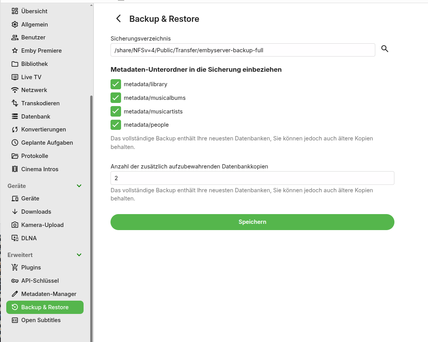
Task: Open the Geplante Aufgaben menu item
Action: 47,143
